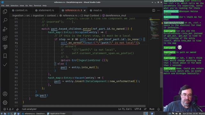Click the volume icon in system tray
The height and width of the screenshot is (115, 205).
pyautogui.click(x=176, y=114)
